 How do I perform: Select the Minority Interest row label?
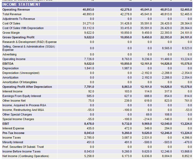(13, 142)
